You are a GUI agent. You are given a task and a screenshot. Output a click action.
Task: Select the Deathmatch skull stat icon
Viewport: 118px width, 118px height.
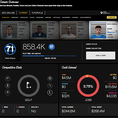(x=8, y=86)
